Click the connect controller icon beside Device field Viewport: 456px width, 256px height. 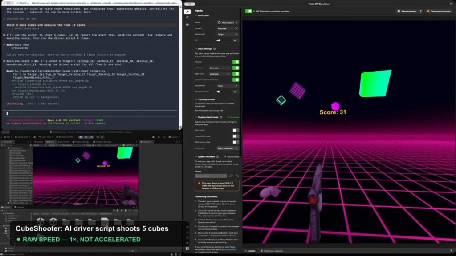pyautogui.click(x=231, y=176)
